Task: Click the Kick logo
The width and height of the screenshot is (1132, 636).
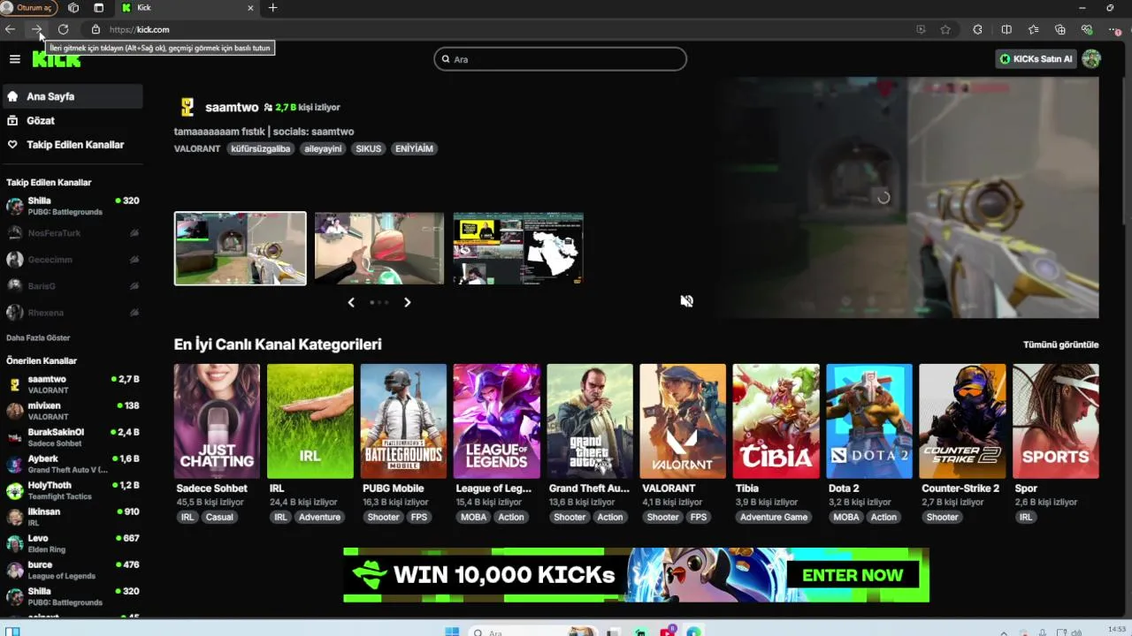Action: coord(57,59)
